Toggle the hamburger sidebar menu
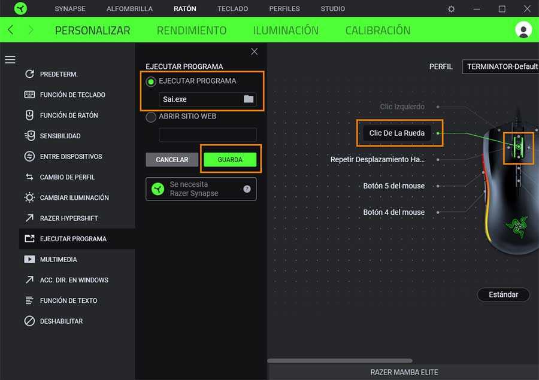Screen dimensions: 539x380 pyautogui.click(x=10, y=60)
